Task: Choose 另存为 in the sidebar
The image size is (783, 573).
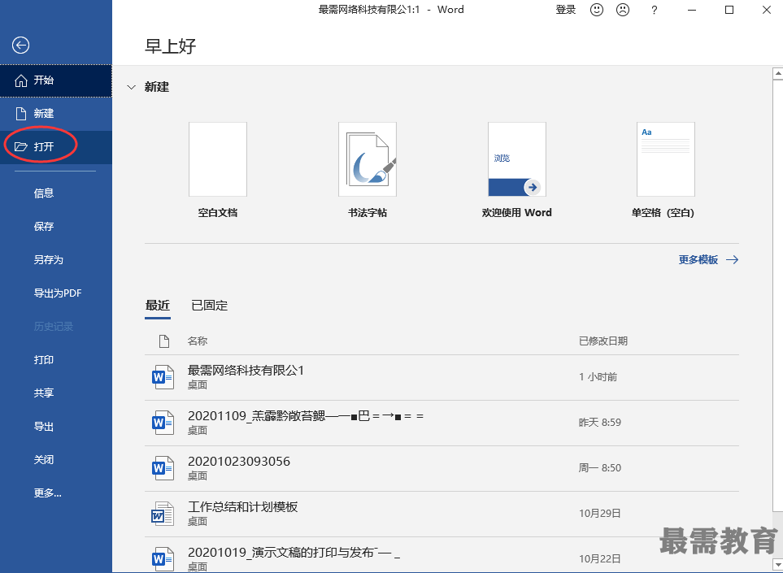Action: 49,260
